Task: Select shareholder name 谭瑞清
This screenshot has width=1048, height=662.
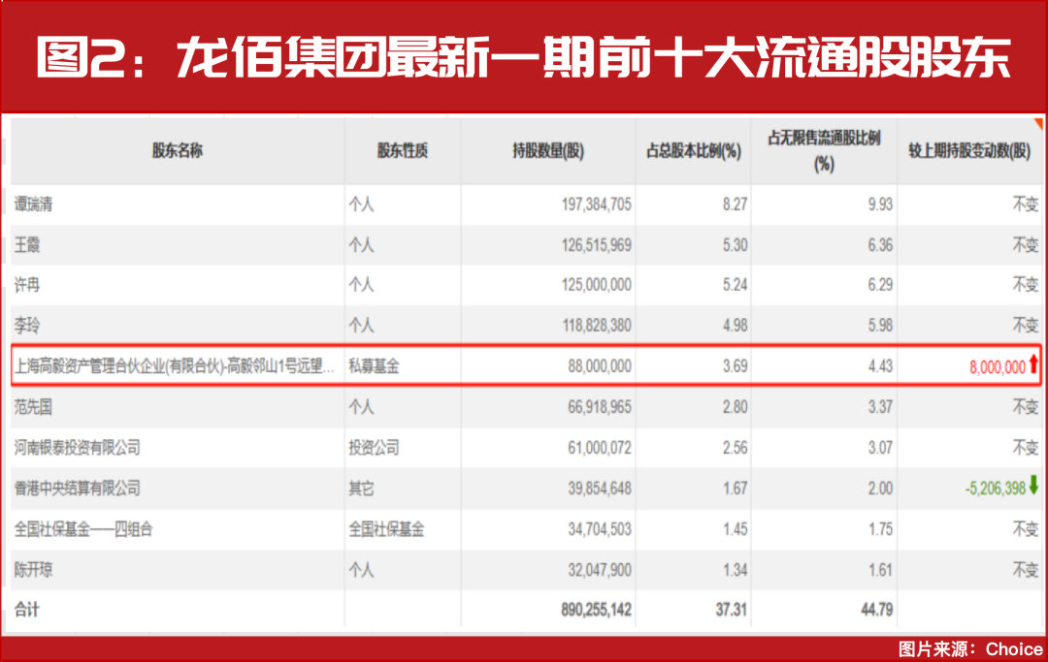Action: tap(33, 205)
